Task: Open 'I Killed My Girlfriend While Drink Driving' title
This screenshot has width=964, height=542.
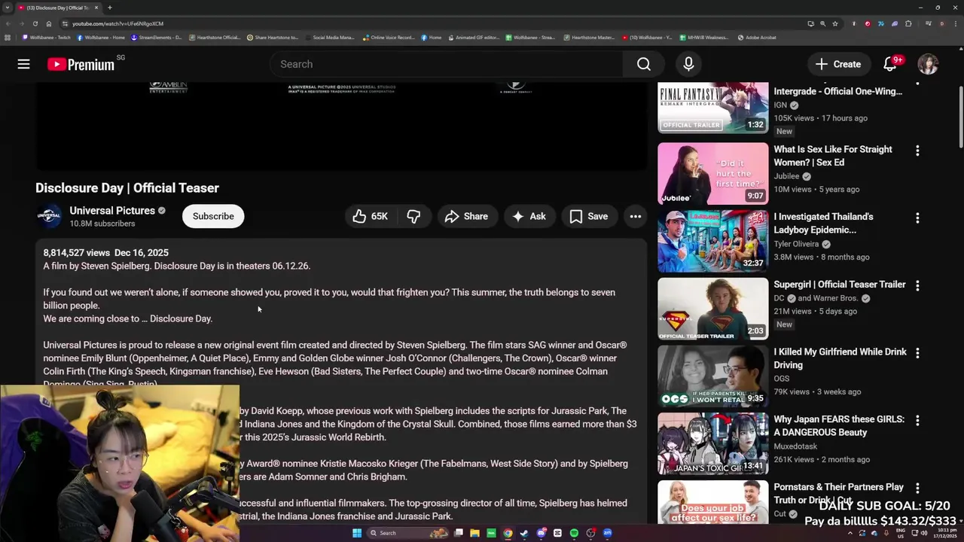Action: [x=840, y=358]
